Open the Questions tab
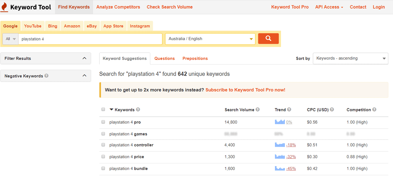Screen dimensions: 393x176 coord(164,58)
